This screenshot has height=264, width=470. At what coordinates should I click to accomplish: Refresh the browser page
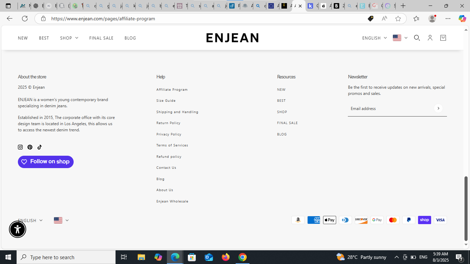25,19
